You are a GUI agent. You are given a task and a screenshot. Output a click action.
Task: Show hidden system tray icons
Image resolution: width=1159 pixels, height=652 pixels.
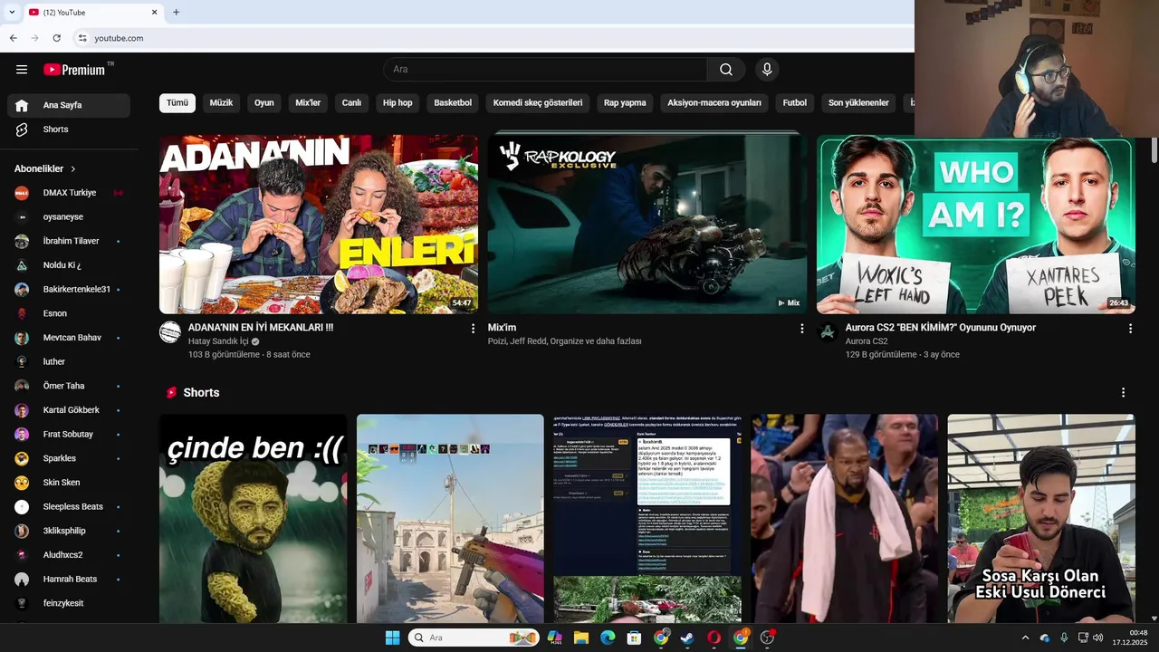[x=1025, y=638]
